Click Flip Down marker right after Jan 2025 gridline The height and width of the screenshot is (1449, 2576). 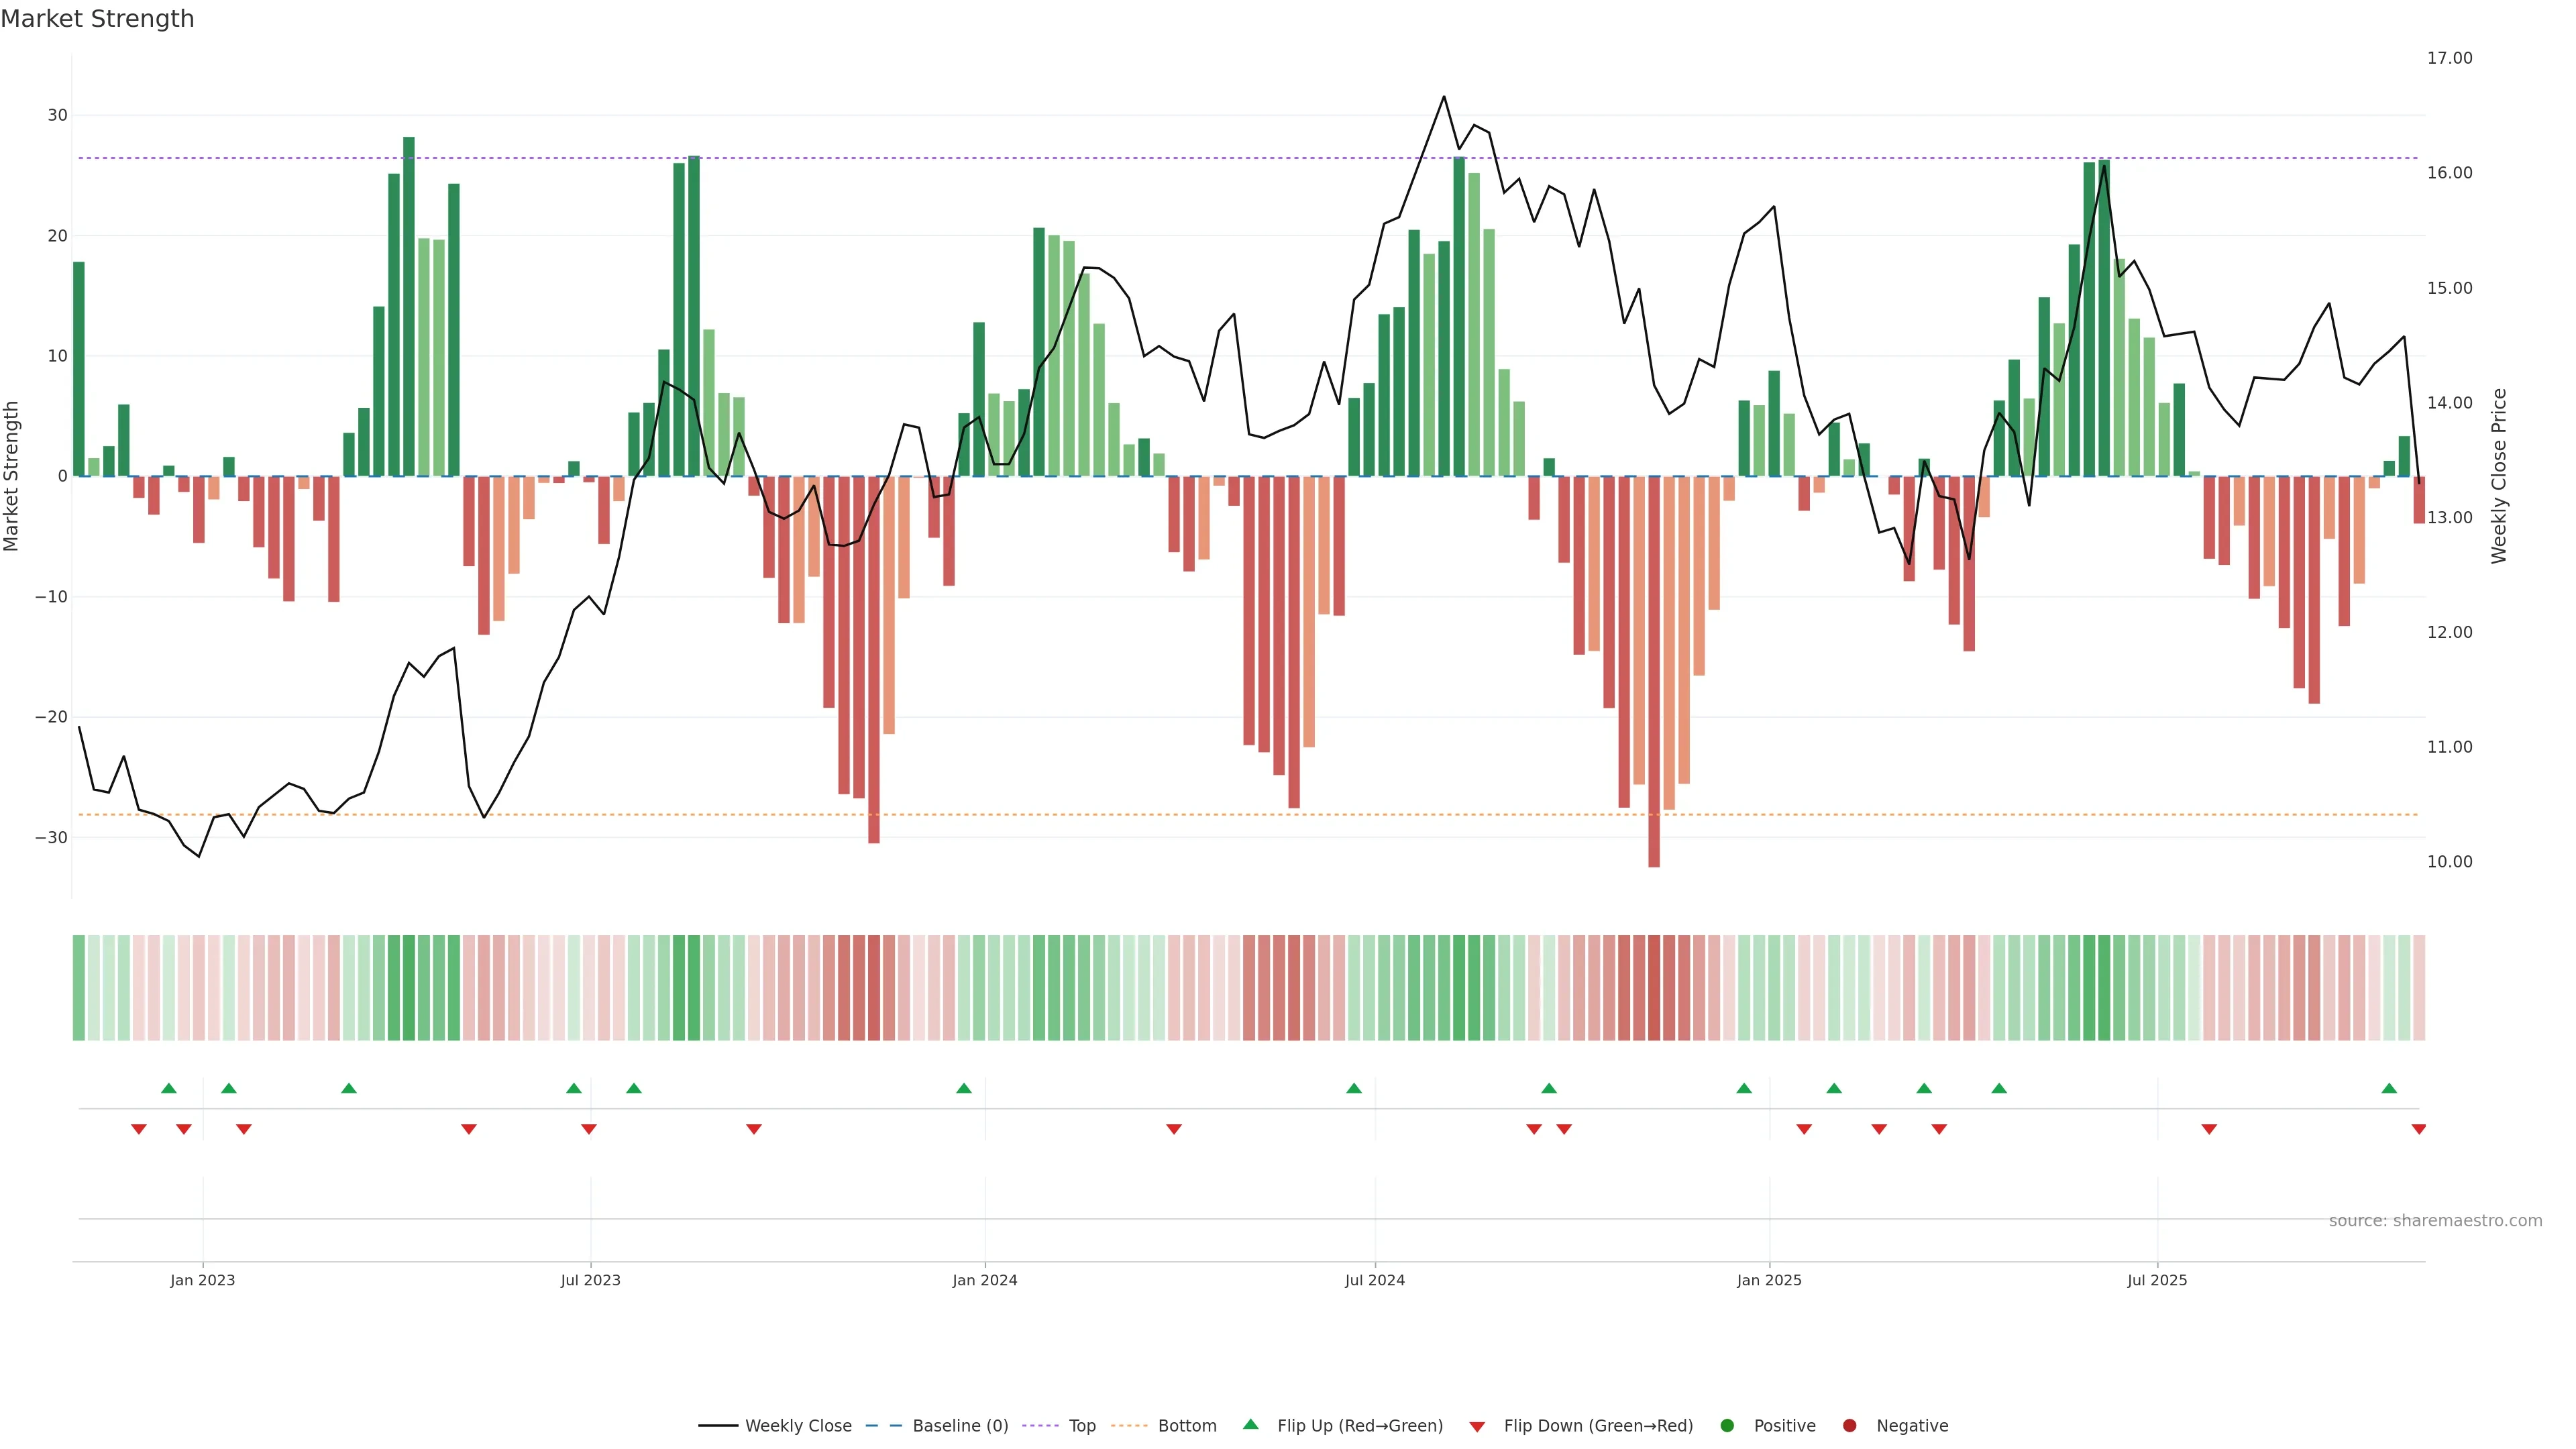pos(1804,1129)
